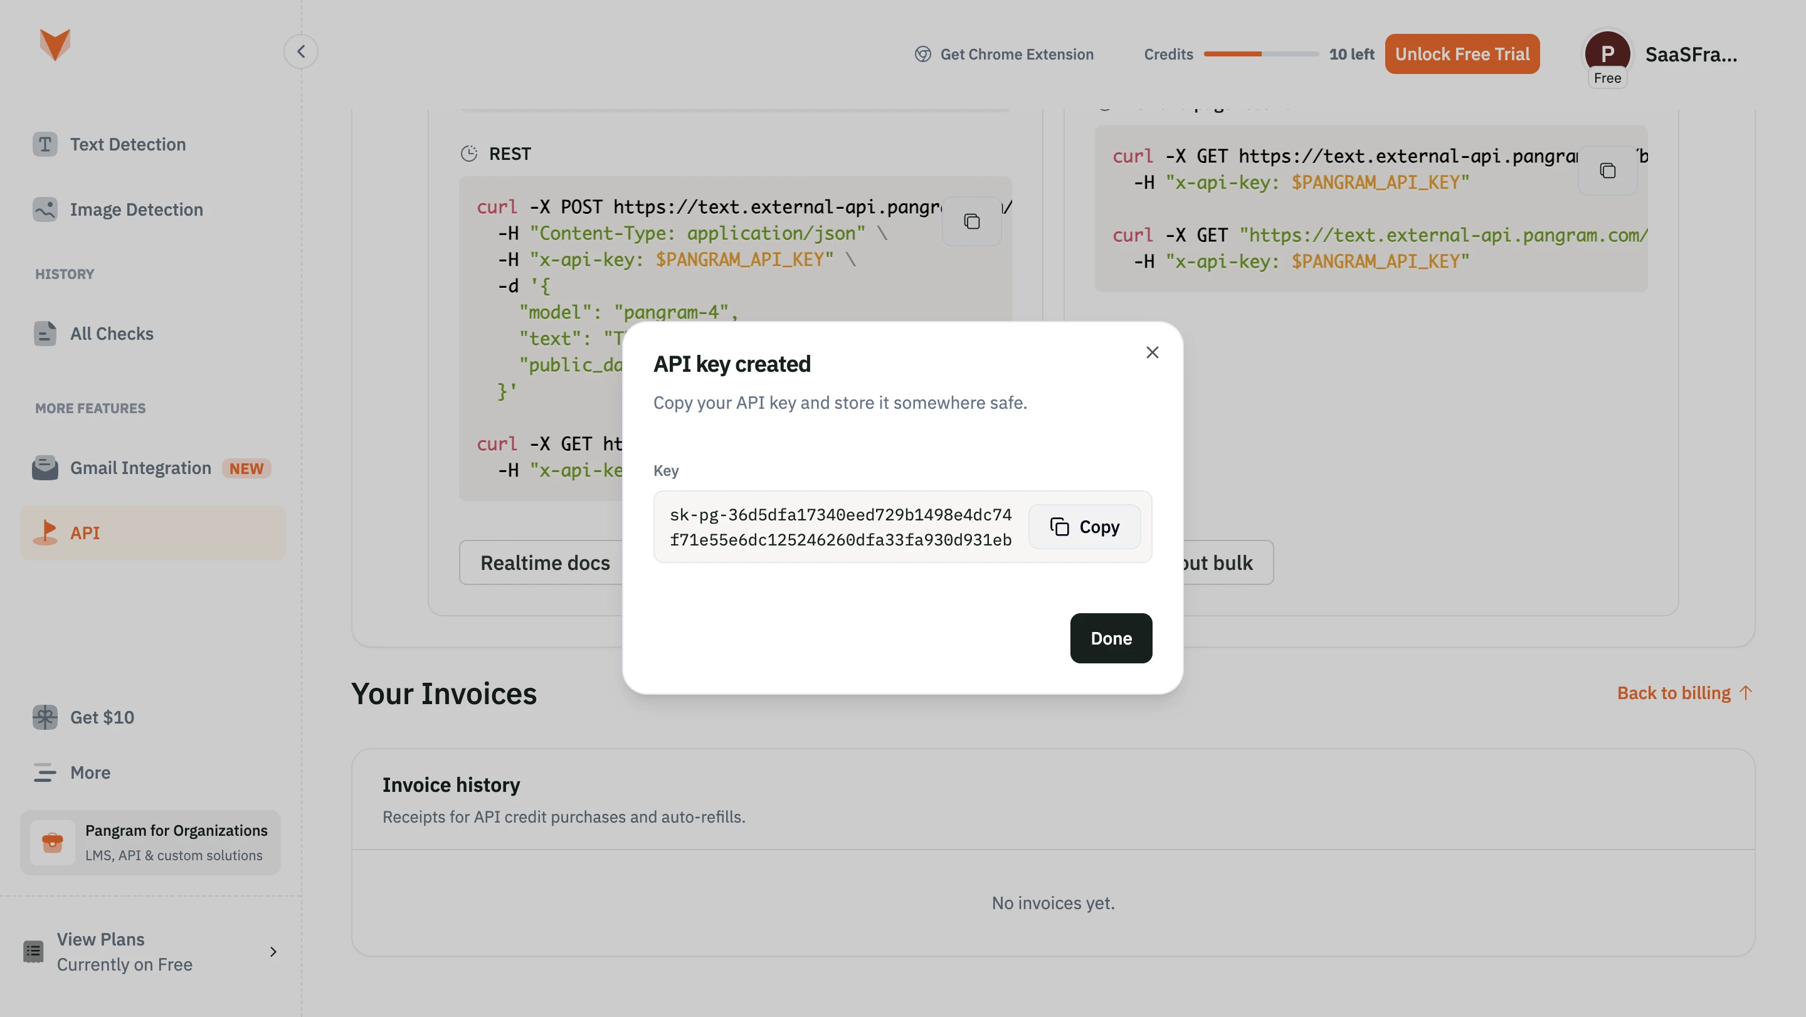Click the Image Detection icon
The image size is (1806, 1017).
(45, 209)
